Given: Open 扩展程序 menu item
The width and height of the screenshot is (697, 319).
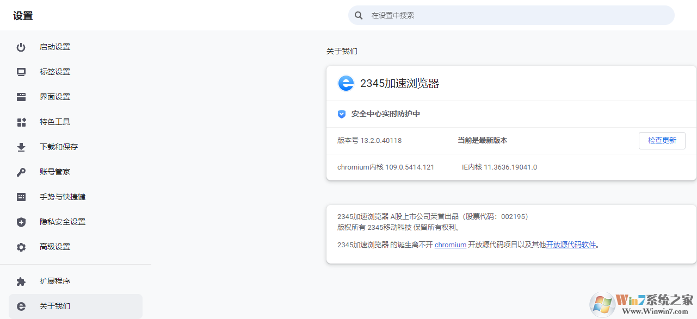Looking at the screenshot, I should click(x=76, y=282).
